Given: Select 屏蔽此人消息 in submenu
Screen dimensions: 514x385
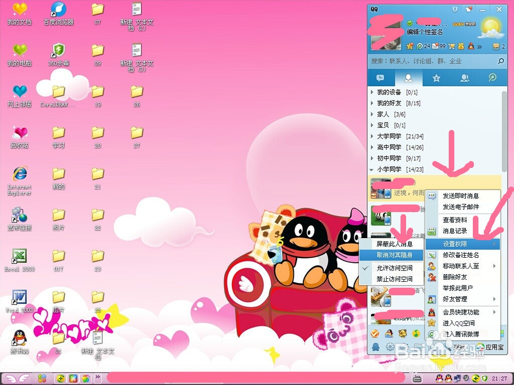Looking at the screenshot, I should pos(391,244).
